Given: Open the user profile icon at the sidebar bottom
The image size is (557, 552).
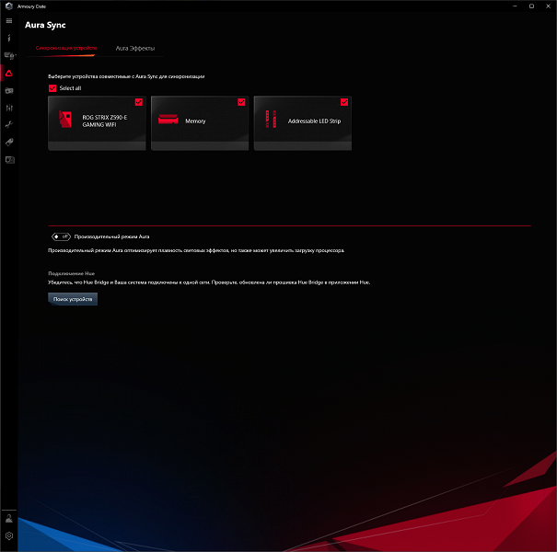Looking at the screenshot, I should point(9,519).
